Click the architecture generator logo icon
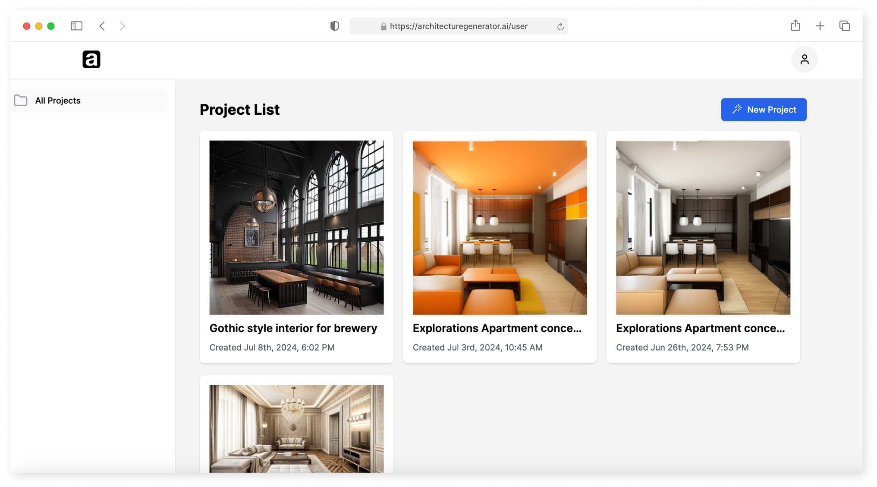Viewport: 877px width, 487px height. coord(91,59)
